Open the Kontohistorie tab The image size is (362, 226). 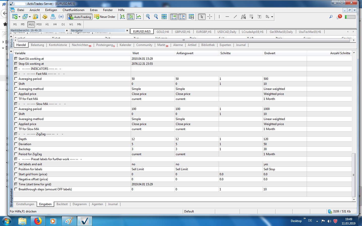pos(58,45)
